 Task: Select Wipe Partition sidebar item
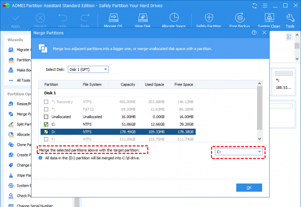[x=20, y=176]
